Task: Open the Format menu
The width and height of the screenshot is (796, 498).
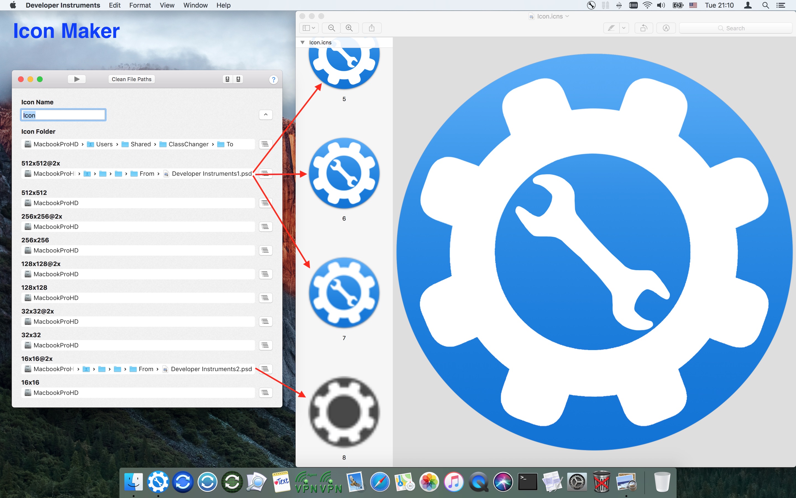Action: 140,5
